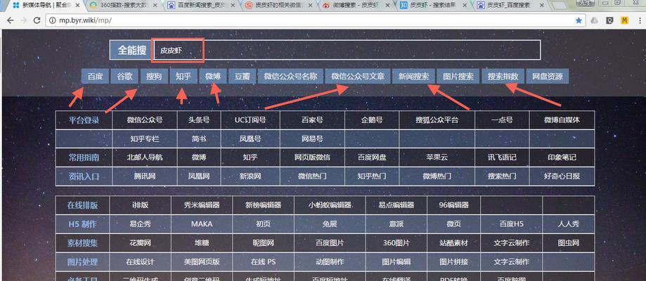The height and width of the screenshot is (281, 646).
Task: Switch to the 百度新闻搜索 tab
Action: point(200,6)
